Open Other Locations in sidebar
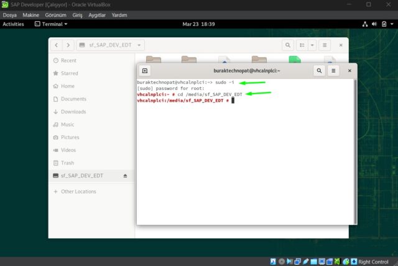Image resolution: width=398 pixels, height=266 pixels. tap(91, 192)
